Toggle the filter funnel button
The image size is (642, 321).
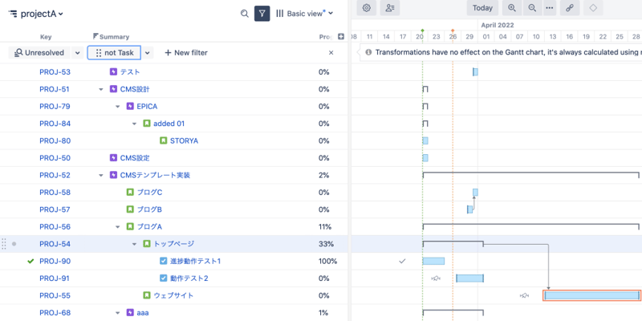(x=262, y=14)
